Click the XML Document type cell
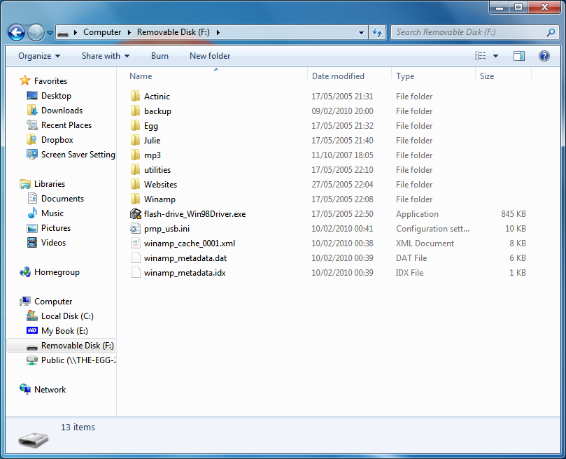Viewport: 566px width, 459px height. 425,243
